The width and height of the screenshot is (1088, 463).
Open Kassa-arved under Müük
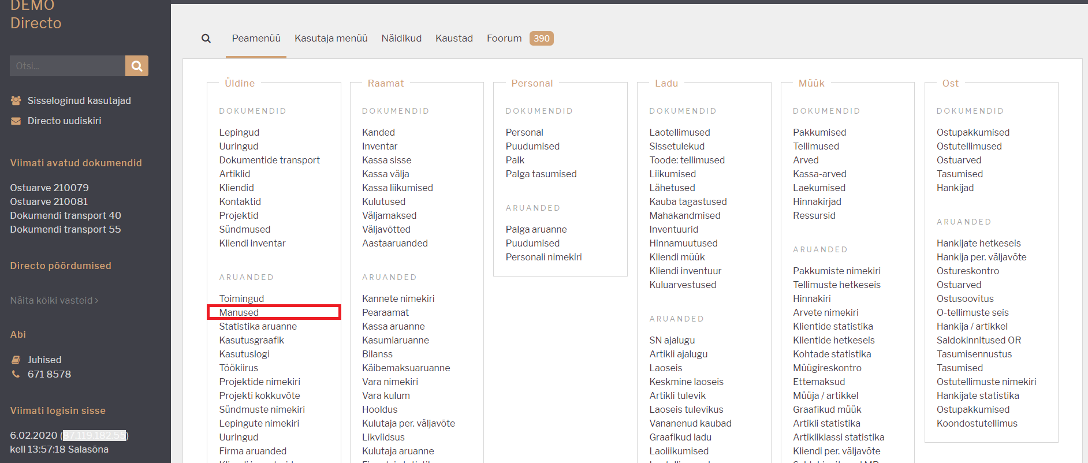819,174
